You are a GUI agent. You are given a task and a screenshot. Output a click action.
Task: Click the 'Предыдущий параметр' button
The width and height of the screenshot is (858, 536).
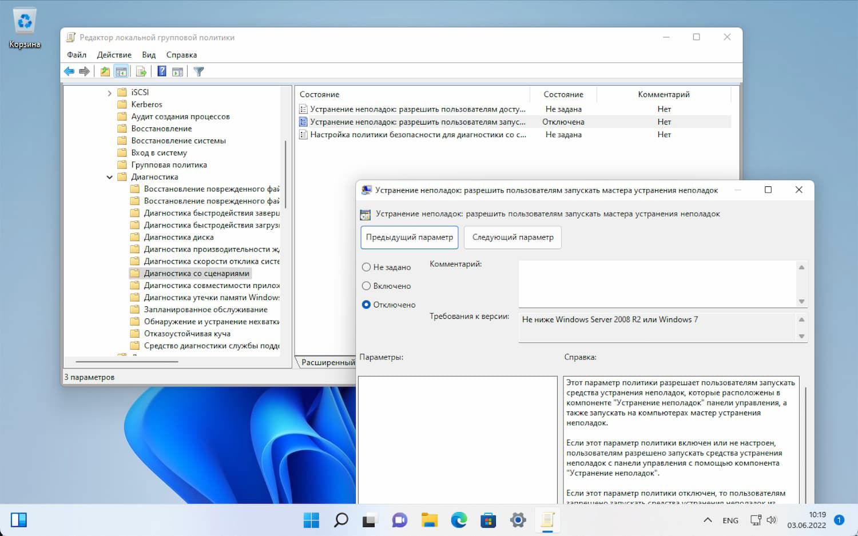(409, 237)
